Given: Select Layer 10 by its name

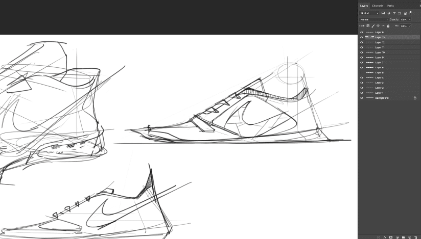Looking at the screenshot, I should click(380, 53).
